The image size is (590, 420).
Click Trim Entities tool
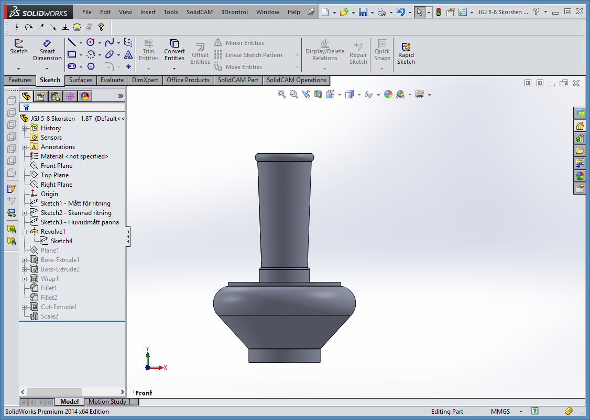[149, 50]
